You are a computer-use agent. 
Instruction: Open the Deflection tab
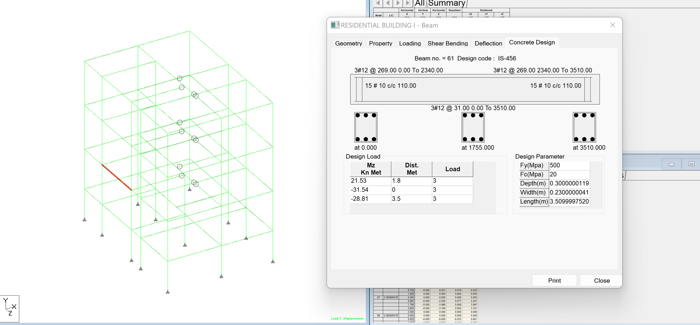tap(488, 43)
